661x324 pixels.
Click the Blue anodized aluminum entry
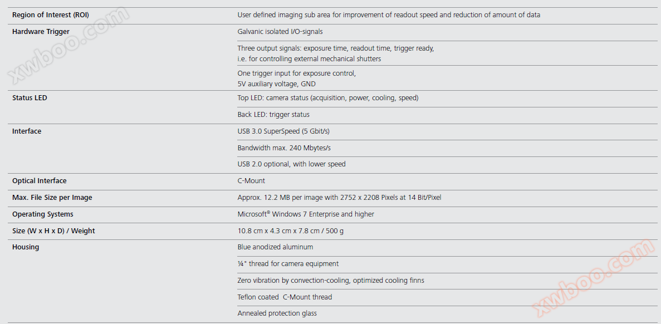tap(275, 247)
